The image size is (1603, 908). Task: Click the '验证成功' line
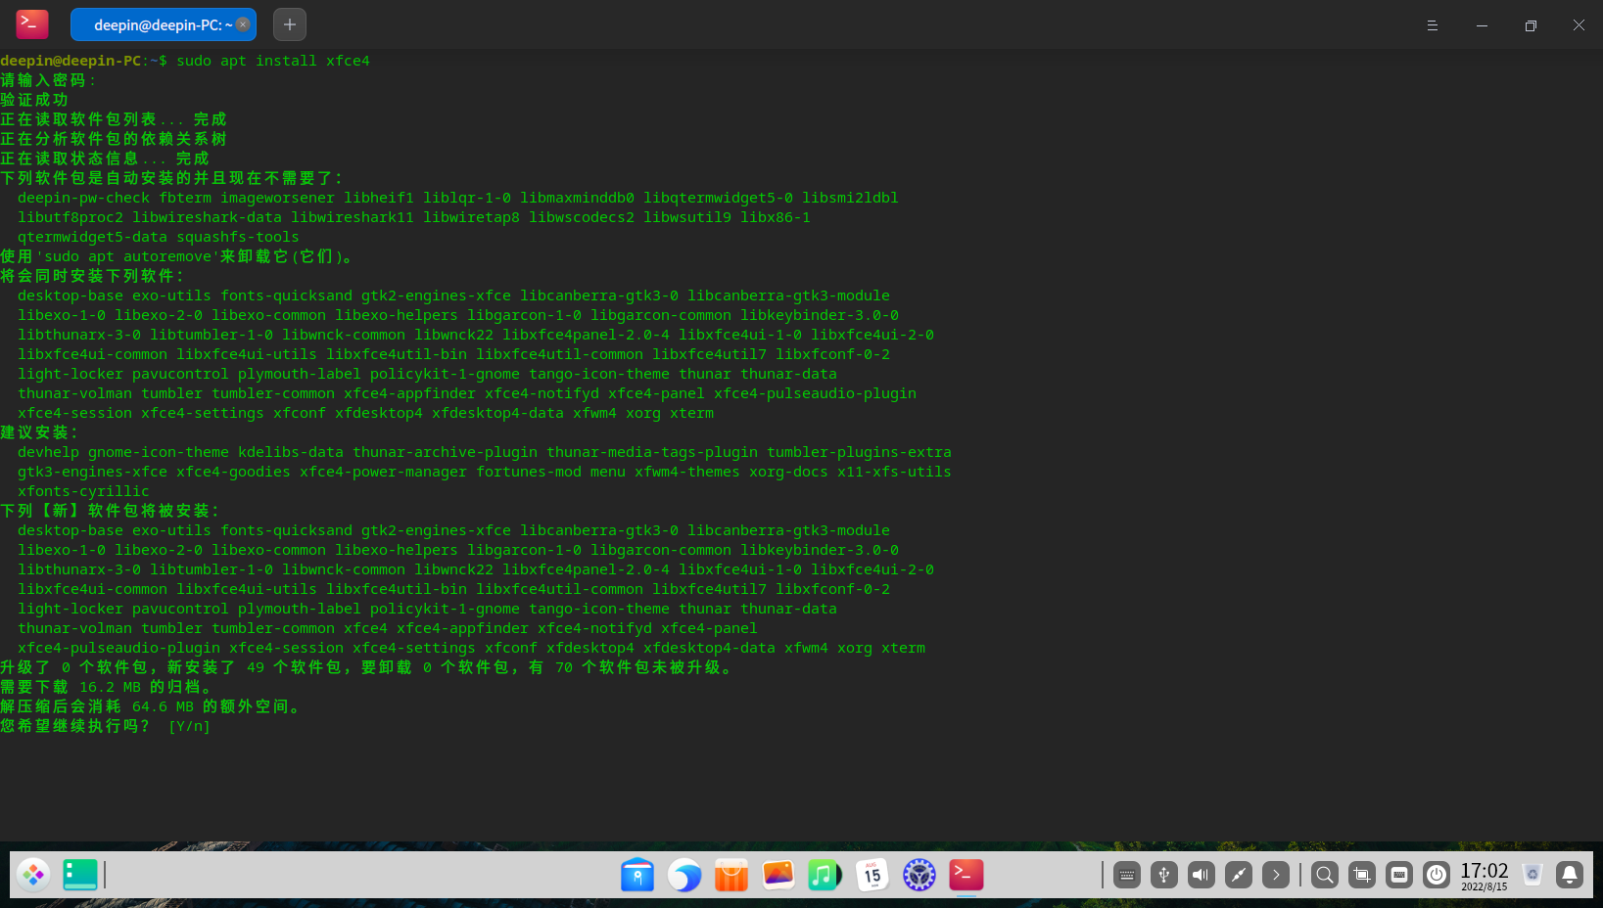pyautogui.click(x=34, y=100)
